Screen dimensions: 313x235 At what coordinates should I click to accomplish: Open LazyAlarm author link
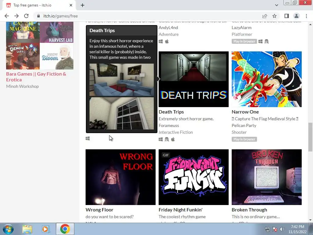pos(241,28)
